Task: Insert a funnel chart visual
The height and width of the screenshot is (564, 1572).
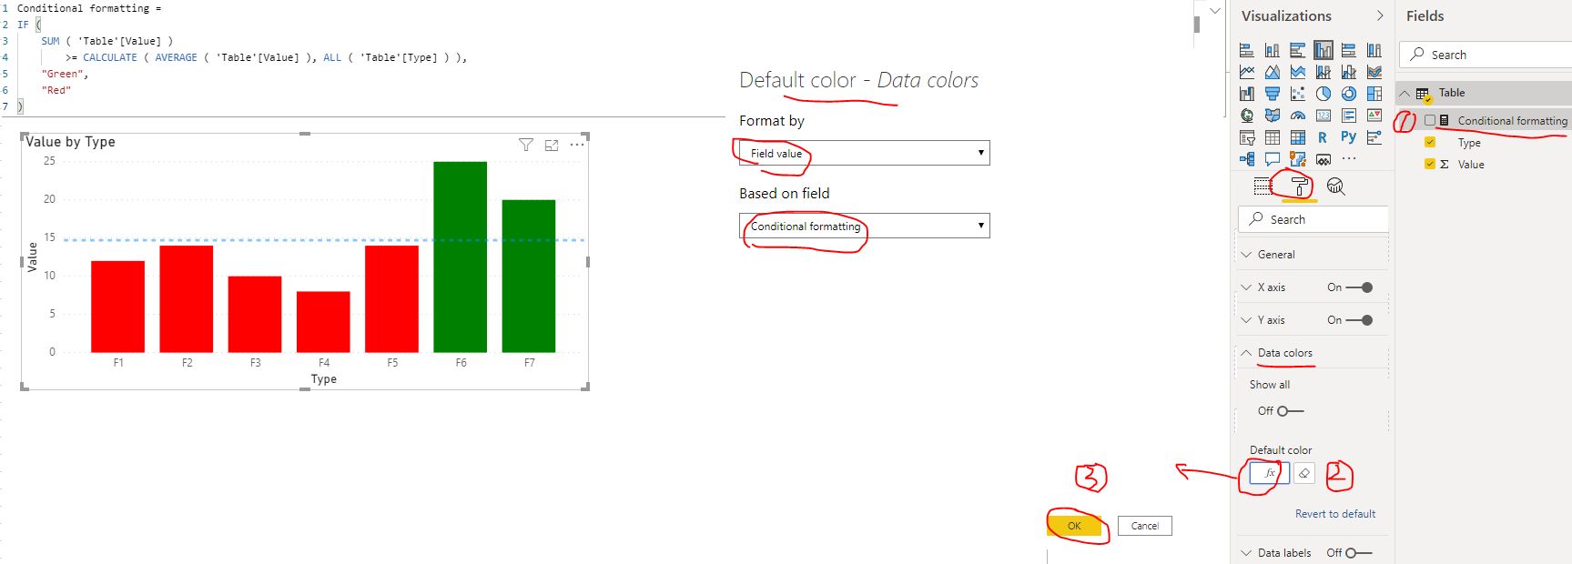Action: click(1273, 94)
